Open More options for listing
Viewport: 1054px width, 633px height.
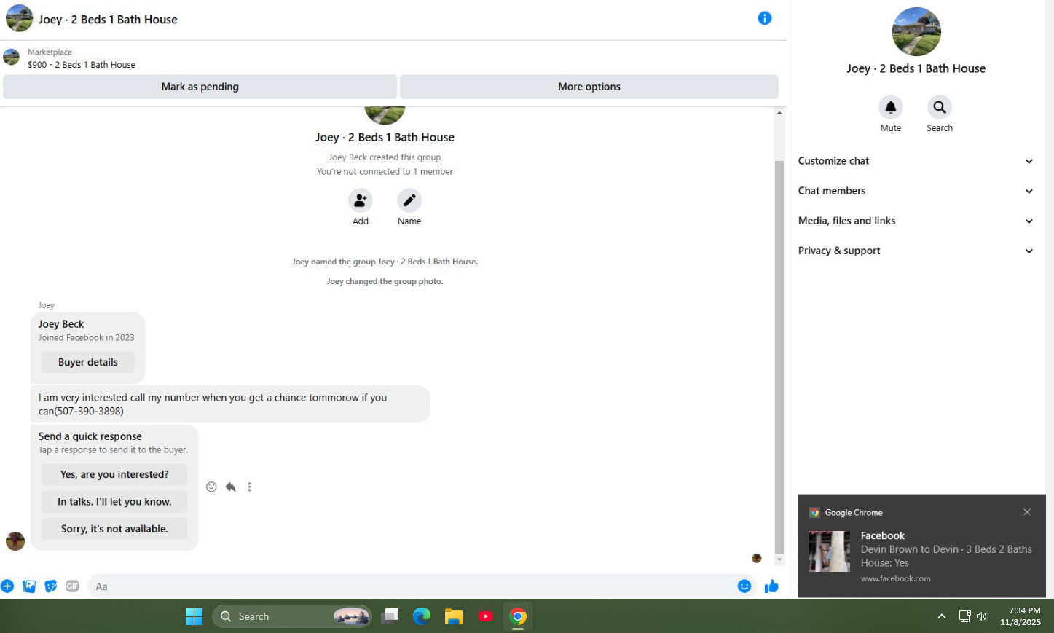(589, 87)
